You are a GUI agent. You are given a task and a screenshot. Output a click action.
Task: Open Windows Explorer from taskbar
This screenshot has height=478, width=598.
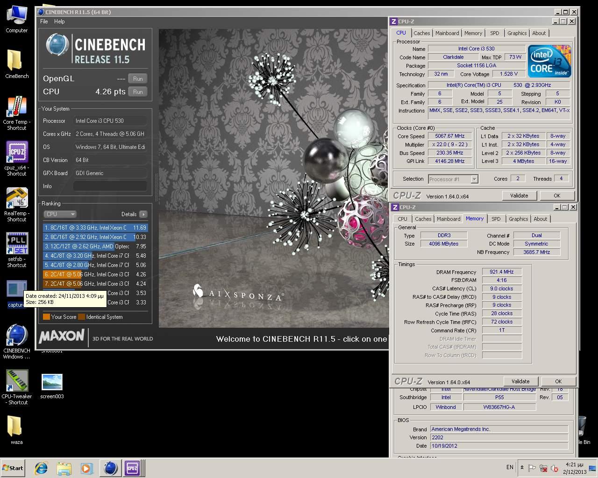64,468
